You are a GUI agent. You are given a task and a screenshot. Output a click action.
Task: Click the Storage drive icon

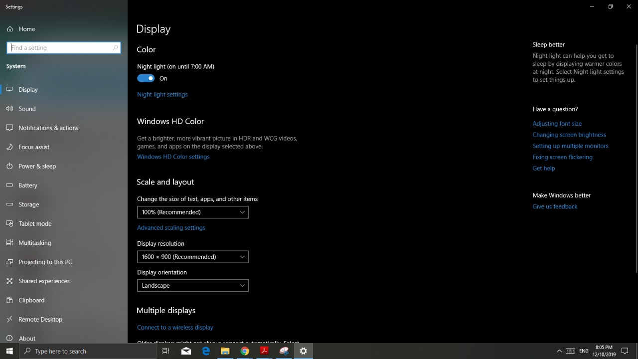click(x=9, y=204)
